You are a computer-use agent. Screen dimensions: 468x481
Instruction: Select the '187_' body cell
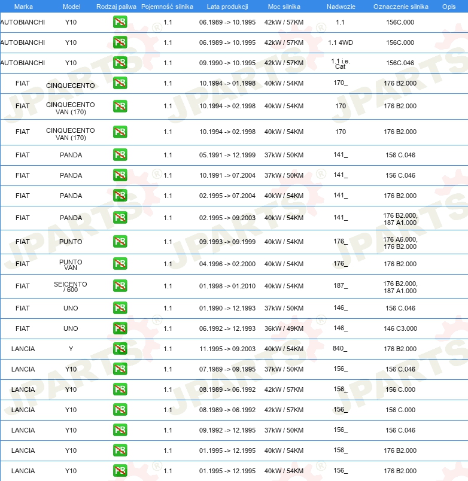341,285
